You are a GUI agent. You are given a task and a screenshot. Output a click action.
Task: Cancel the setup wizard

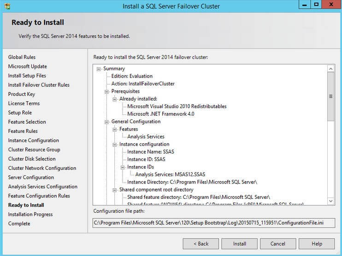click(x=278, y=244)
